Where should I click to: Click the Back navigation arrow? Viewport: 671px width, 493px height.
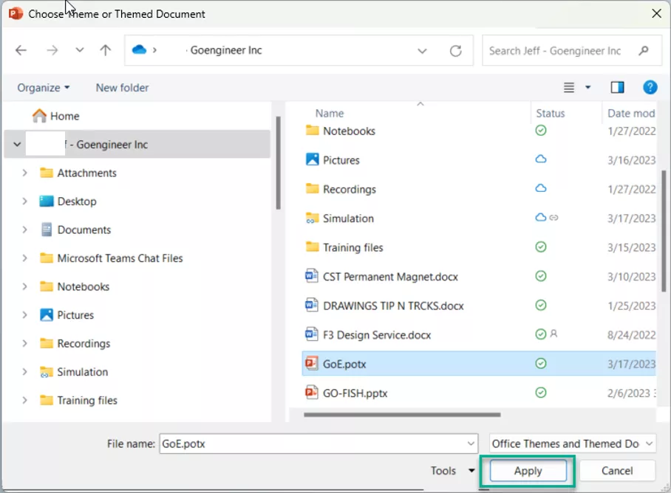(21, 50)
